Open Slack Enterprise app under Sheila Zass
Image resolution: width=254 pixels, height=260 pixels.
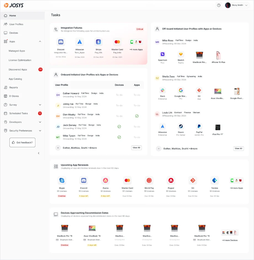[x=163, y=90]
